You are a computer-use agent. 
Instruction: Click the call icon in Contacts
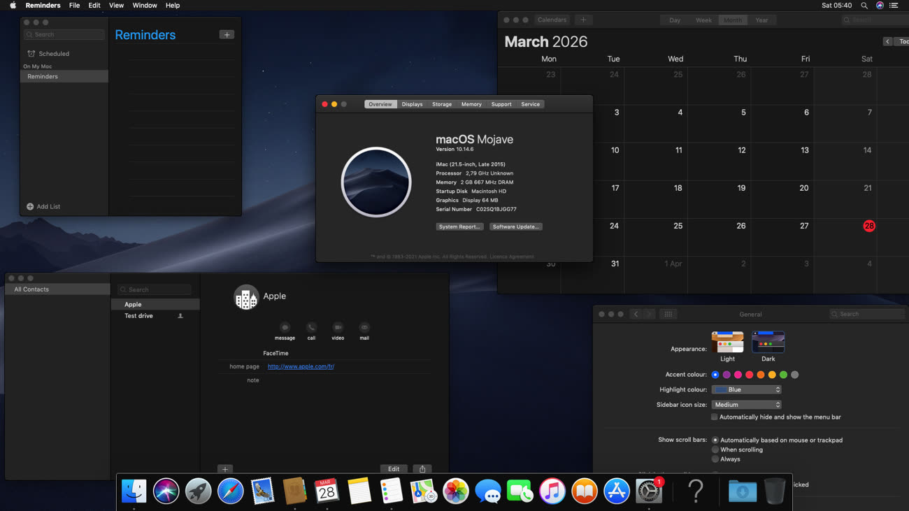pos(311,328)
